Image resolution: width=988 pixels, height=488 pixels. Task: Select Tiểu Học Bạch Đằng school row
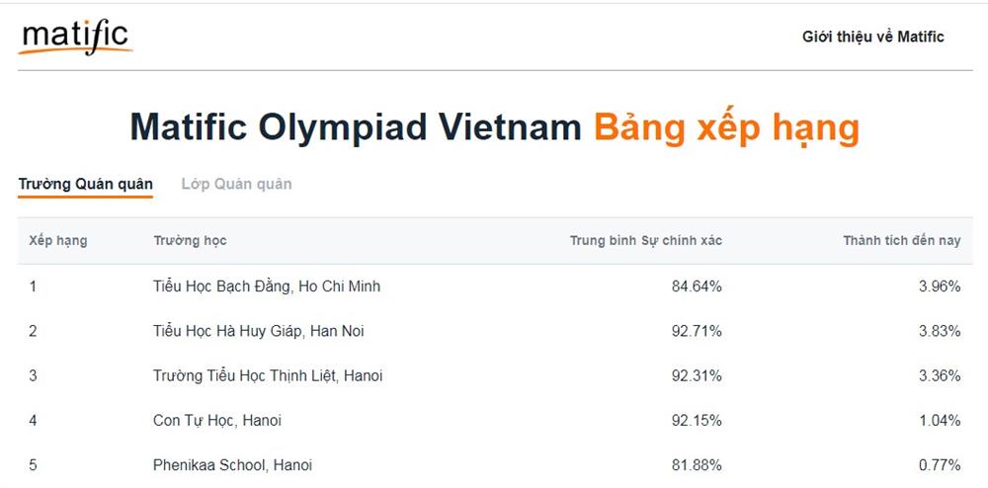point(267,286)
